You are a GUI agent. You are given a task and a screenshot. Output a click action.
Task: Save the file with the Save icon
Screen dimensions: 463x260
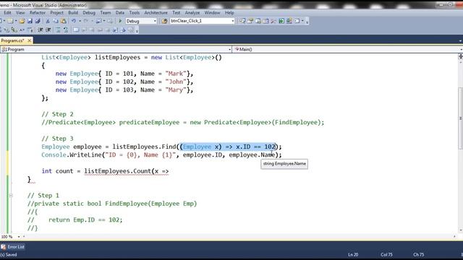tap(30, 21)
